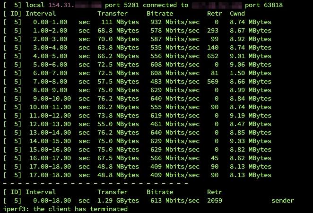The height and width of the screenshot is (213, 313).
Task: Click the '9.19 MBytes' Cwnd value
Action: tap(251, 116)
